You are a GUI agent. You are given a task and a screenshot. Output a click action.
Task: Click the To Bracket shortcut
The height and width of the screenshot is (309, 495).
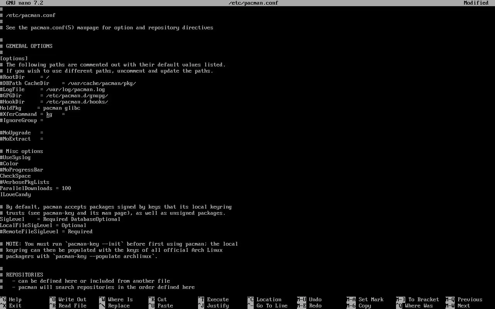tap(418, 299)
